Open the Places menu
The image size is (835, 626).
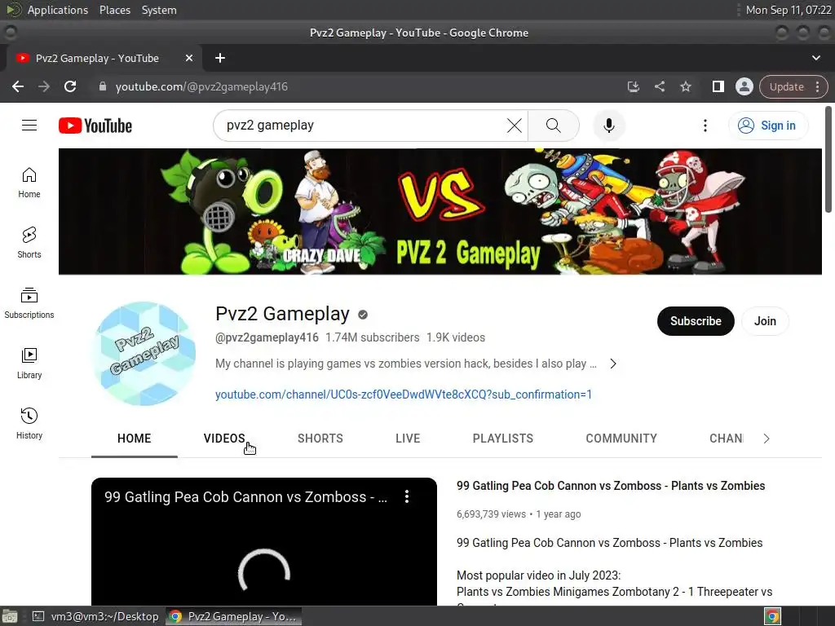(114, 10)
